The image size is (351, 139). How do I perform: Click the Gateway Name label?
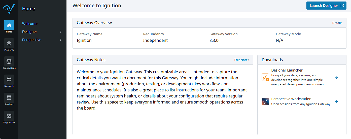coord(90,34)
